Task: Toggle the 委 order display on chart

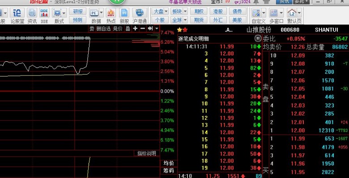Action: tap(92, 29)
